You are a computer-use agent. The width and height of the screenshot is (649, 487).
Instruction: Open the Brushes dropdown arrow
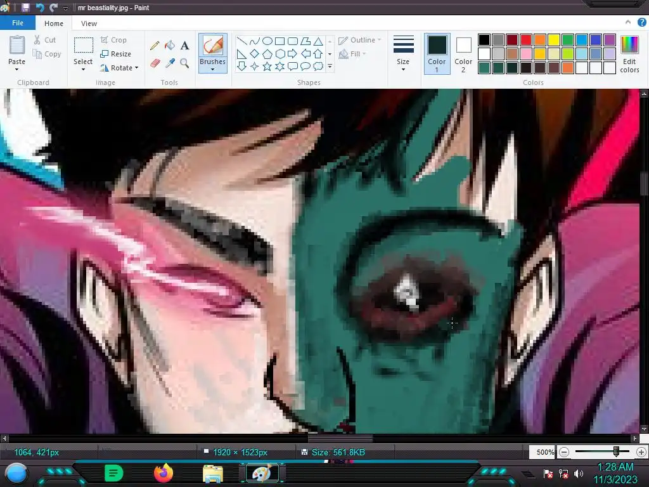213,70
